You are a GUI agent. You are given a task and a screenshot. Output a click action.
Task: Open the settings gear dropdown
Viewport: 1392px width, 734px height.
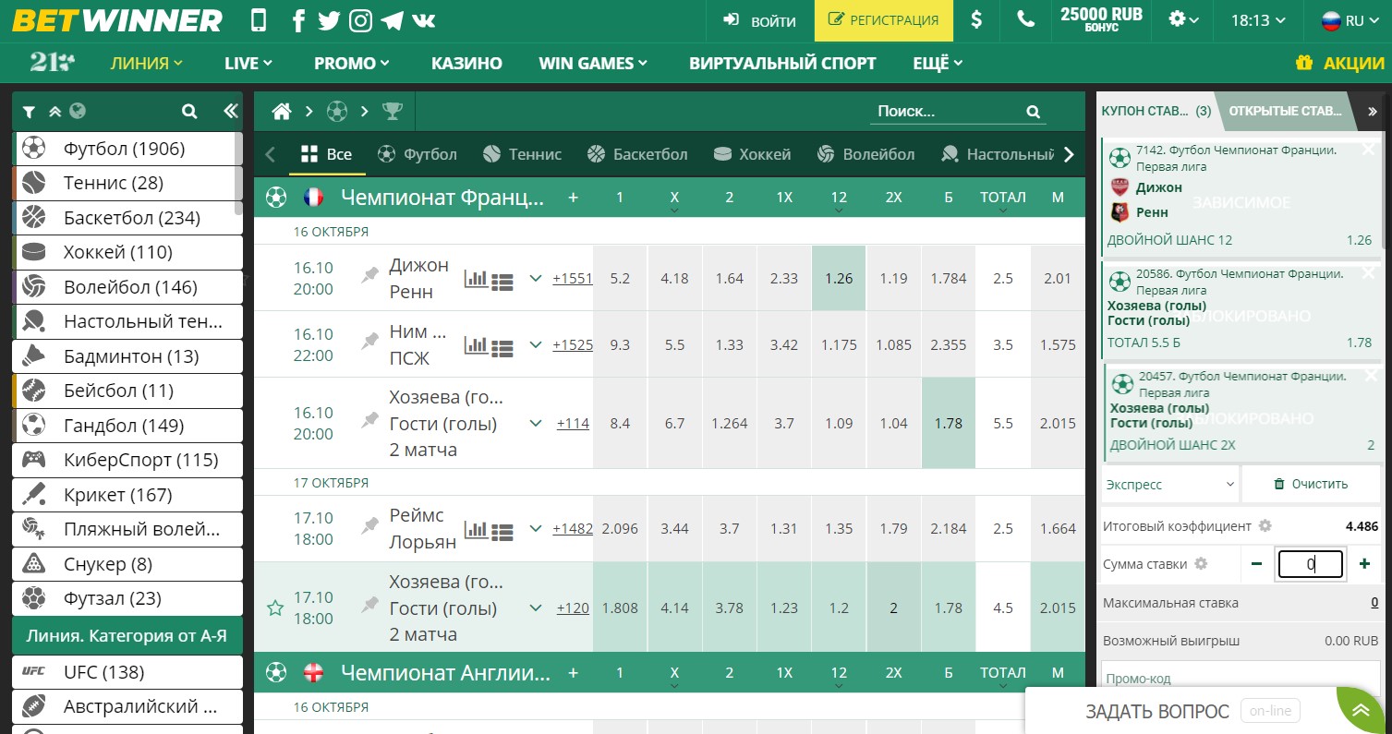point(1183,20)
